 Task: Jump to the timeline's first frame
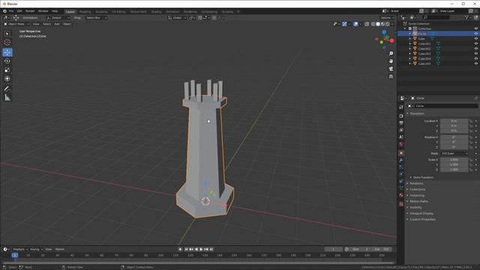coord(186,250)
